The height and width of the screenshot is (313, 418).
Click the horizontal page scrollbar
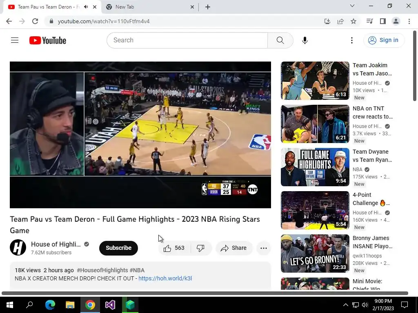pos(205,293)
